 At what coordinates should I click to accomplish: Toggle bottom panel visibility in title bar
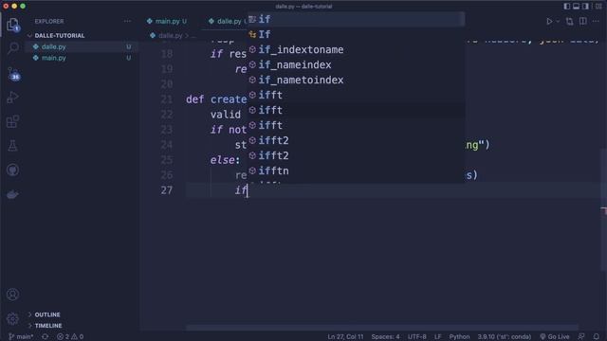pos(577,7)
